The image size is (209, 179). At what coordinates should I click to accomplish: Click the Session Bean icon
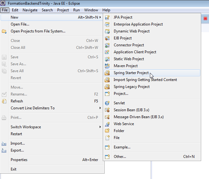[107, 110]
